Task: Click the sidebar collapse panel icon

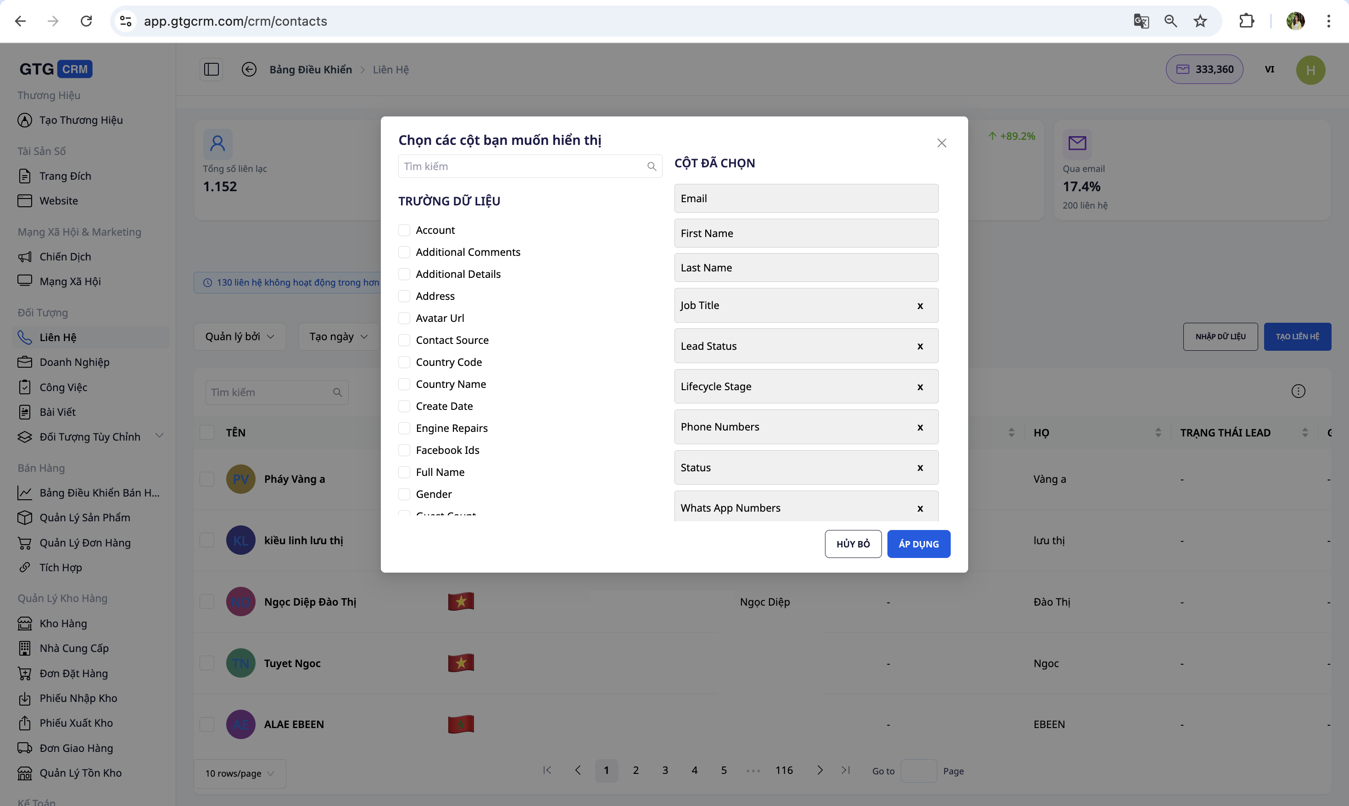Action: click(211, 70)
